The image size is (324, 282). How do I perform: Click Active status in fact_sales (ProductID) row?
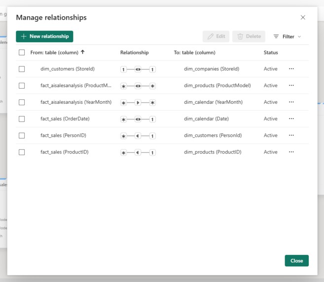tap(270, 152)
